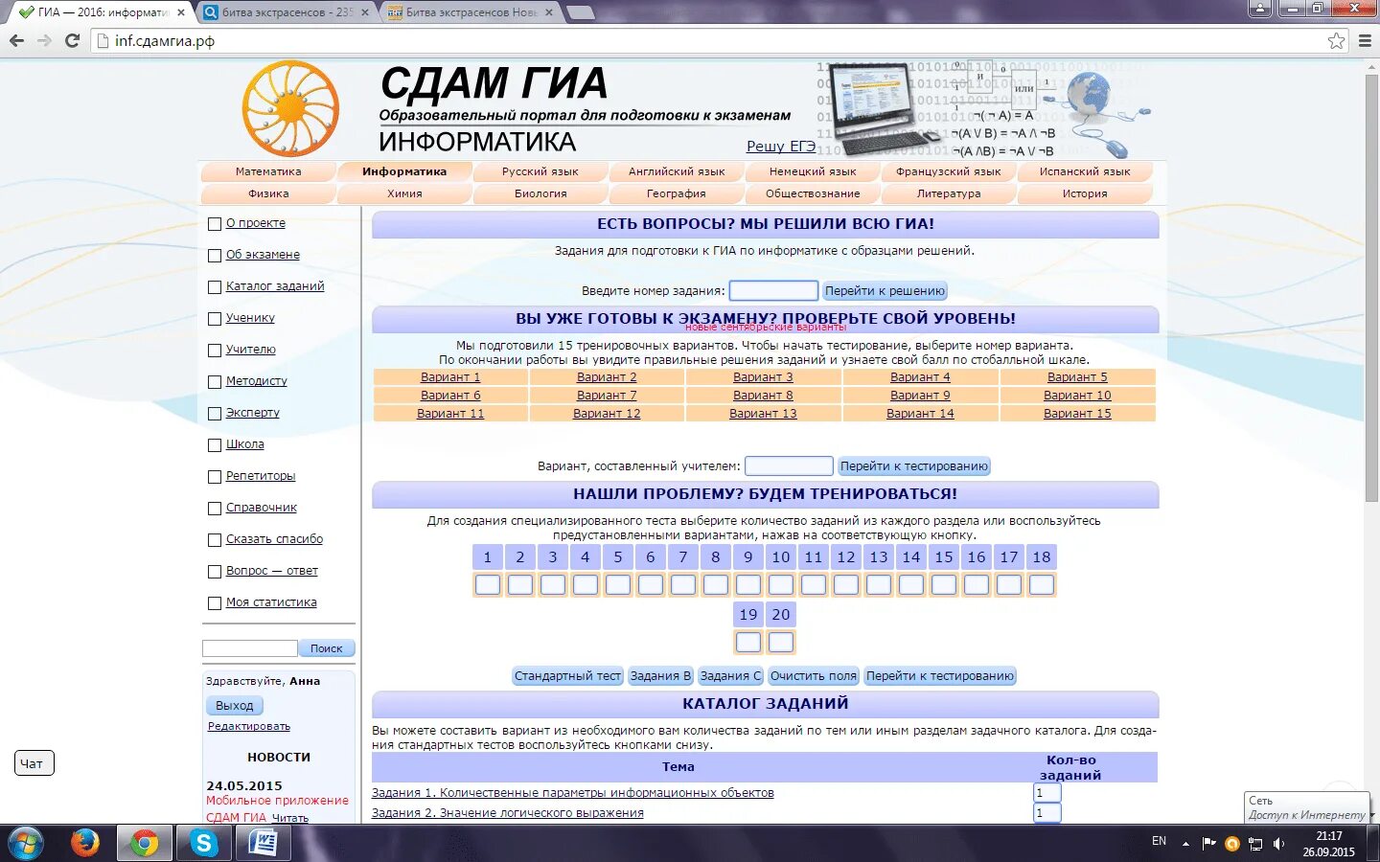Close the битва экстрасенсов search tab
1380x862 pixels.
tap(365, 12)
